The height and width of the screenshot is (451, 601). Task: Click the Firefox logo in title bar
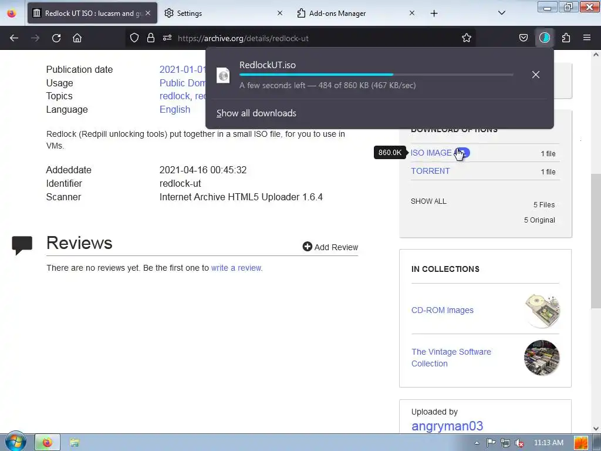(x=12, y=13)
